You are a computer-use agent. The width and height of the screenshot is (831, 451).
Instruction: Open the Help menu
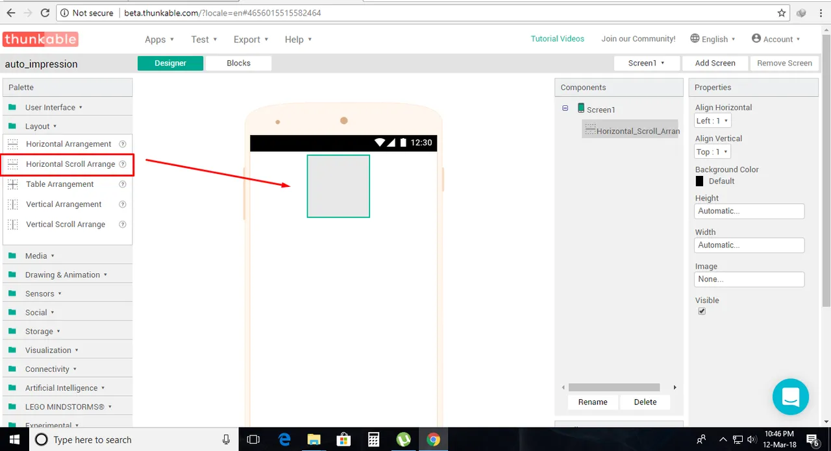click(298, 39)
